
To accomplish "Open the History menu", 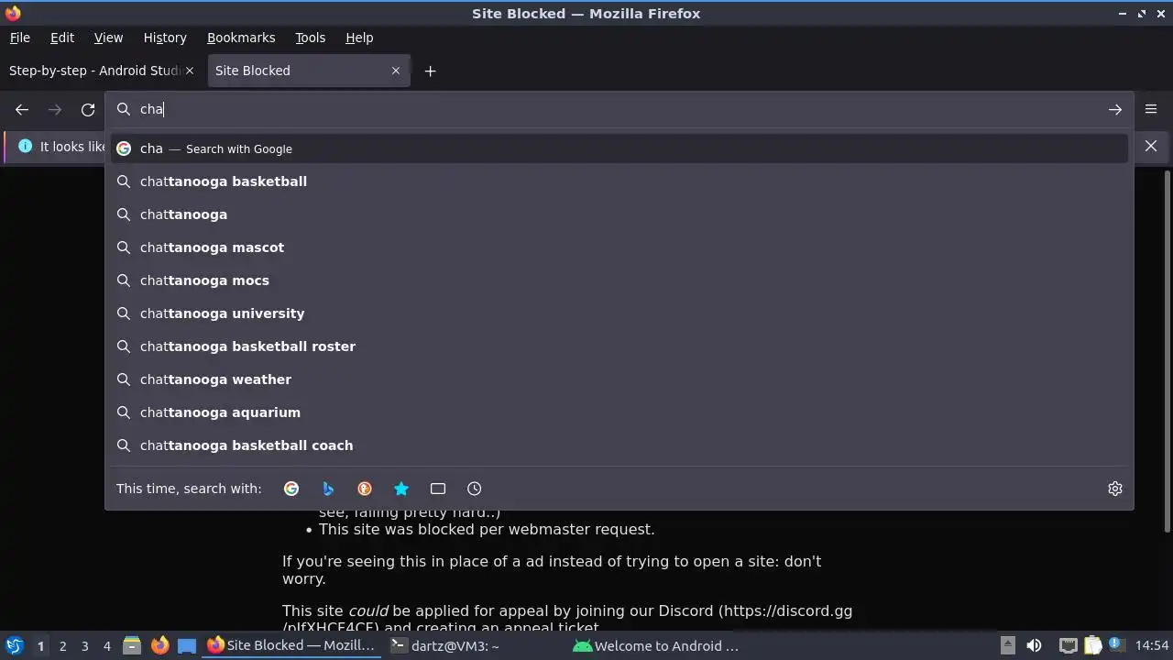I will pyautogui.click(x=165, y=38).
